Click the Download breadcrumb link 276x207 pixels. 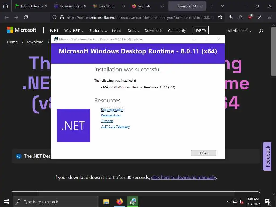pyautogui.click(x=34, y=42)
